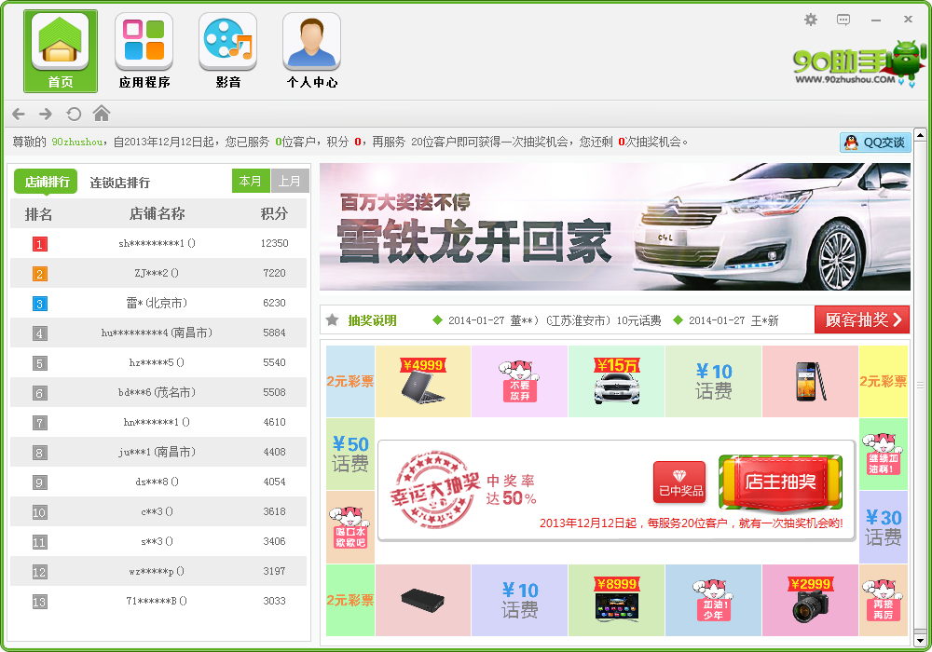Screen dimensions: 932x652
Task: Click the 顾客抽奖 button
Action: (862, 320)
